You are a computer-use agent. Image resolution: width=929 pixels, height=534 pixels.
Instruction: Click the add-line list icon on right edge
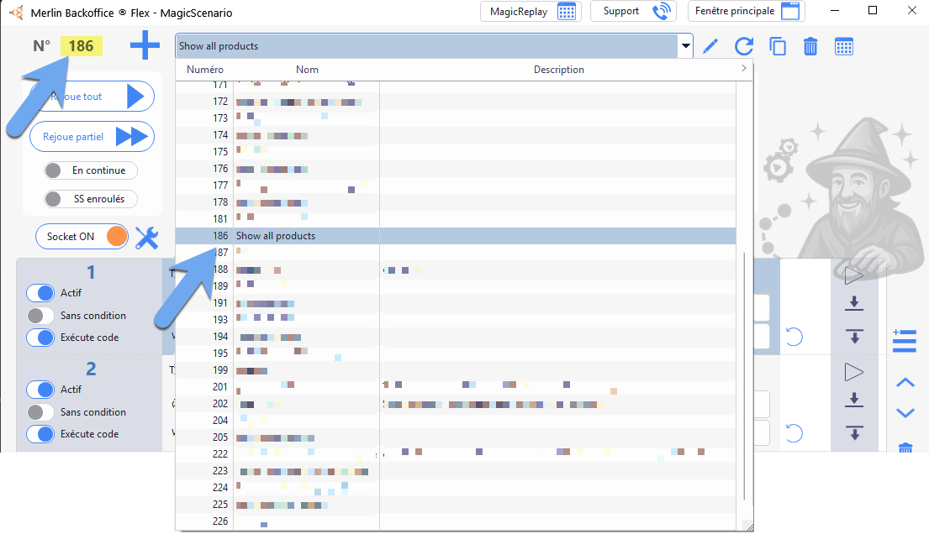(x=904, y=340)
